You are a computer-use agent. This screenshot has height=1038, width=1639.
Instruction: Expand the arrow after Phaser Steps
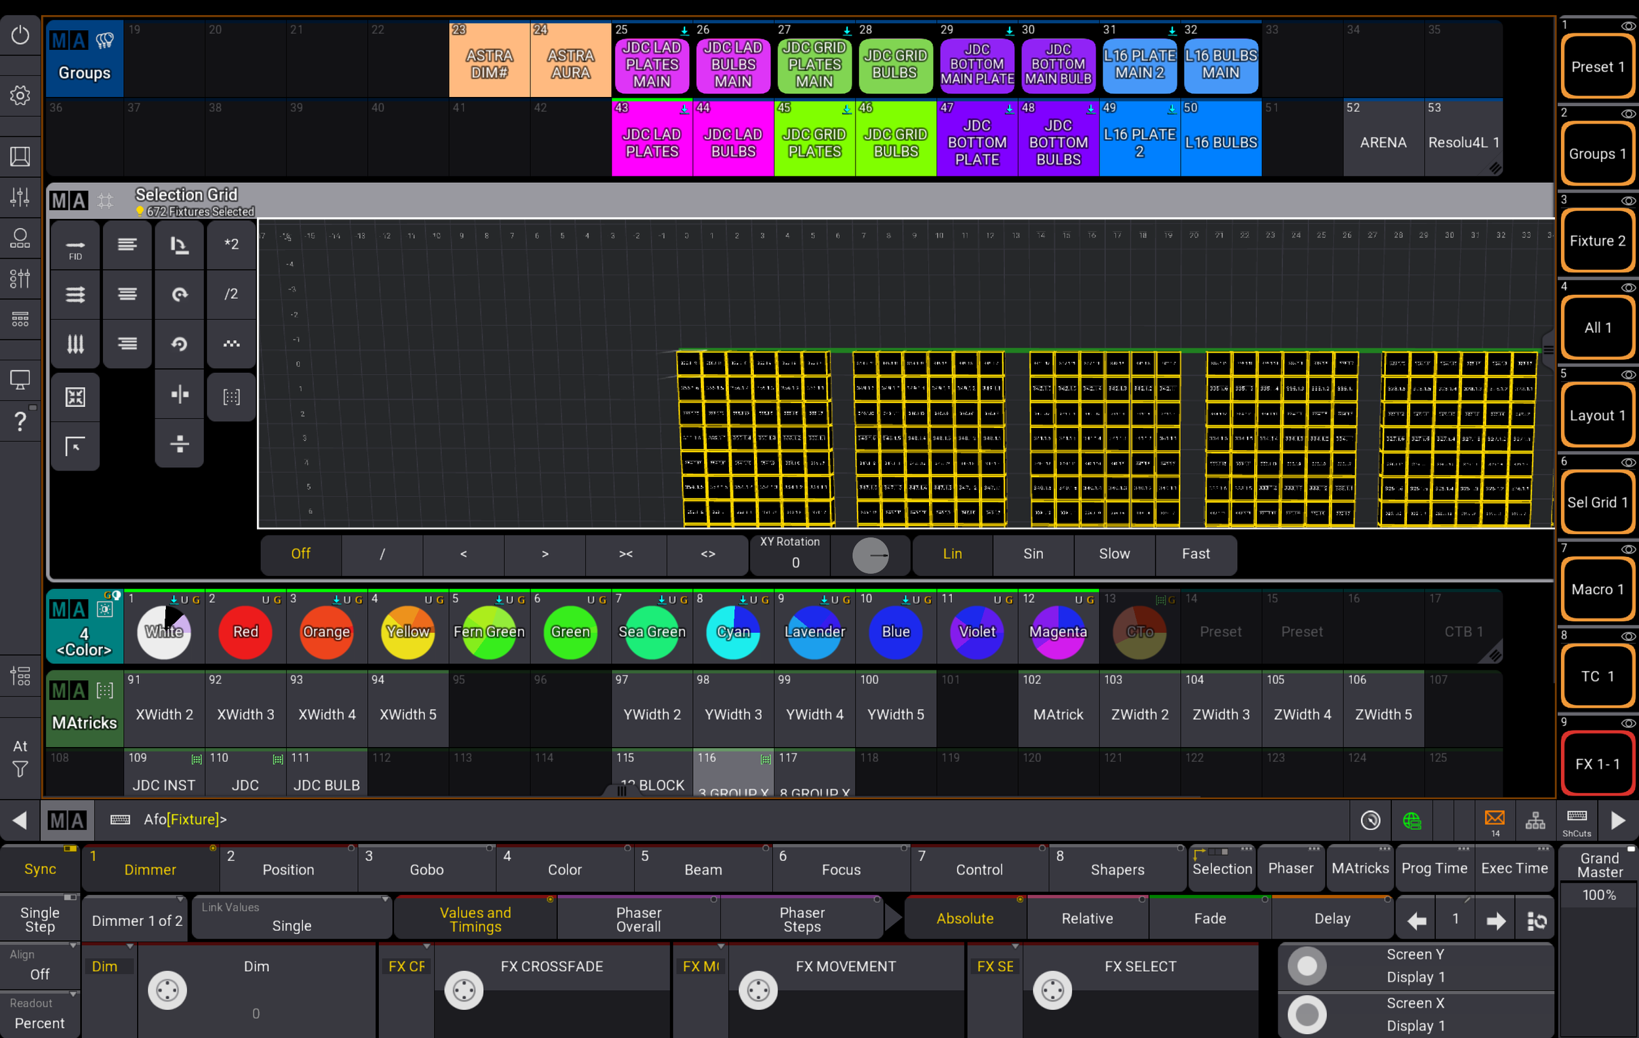[893, 919]
